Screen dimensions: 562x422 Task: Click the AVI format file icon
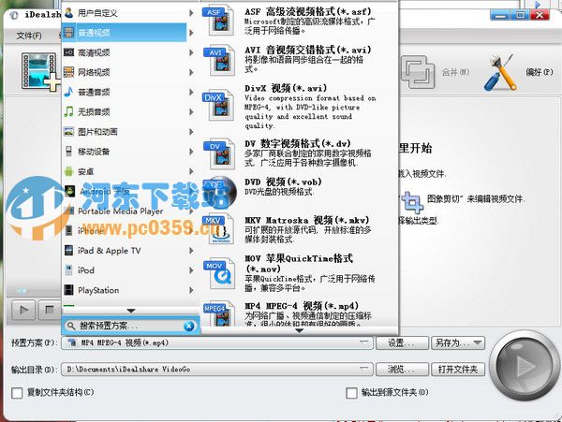[220, 60]
